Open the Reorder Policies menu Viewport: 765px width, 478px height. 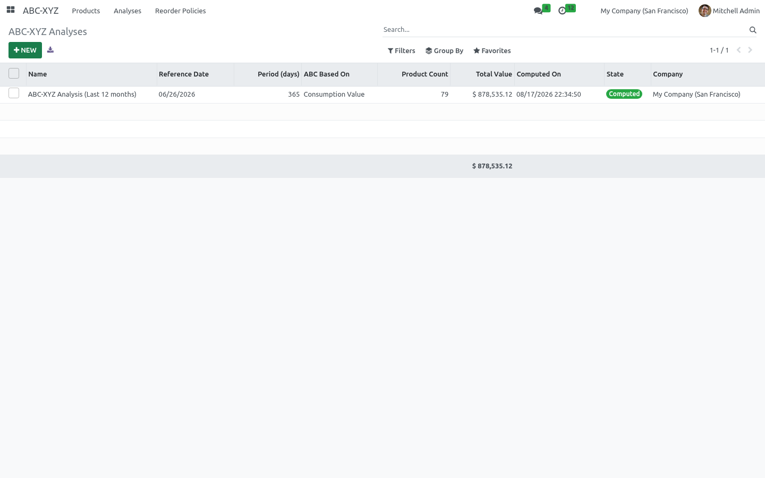point(181,11)
